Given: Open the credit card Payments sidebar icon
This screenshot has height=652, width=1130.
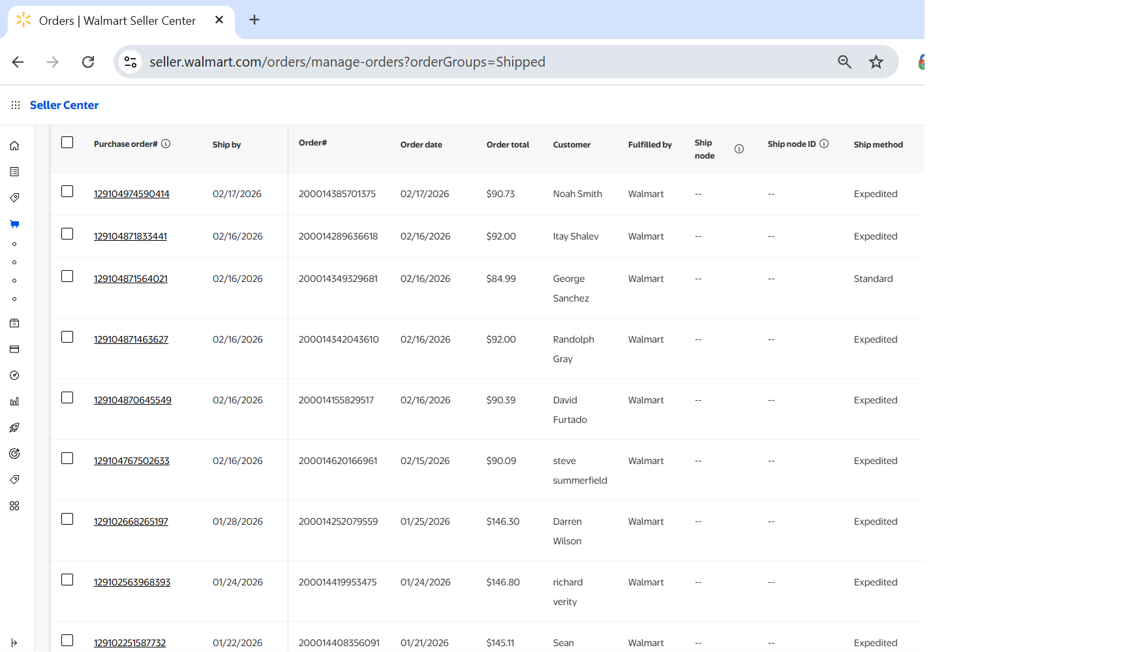Looking at the screenshot, I should pos(14,349).
